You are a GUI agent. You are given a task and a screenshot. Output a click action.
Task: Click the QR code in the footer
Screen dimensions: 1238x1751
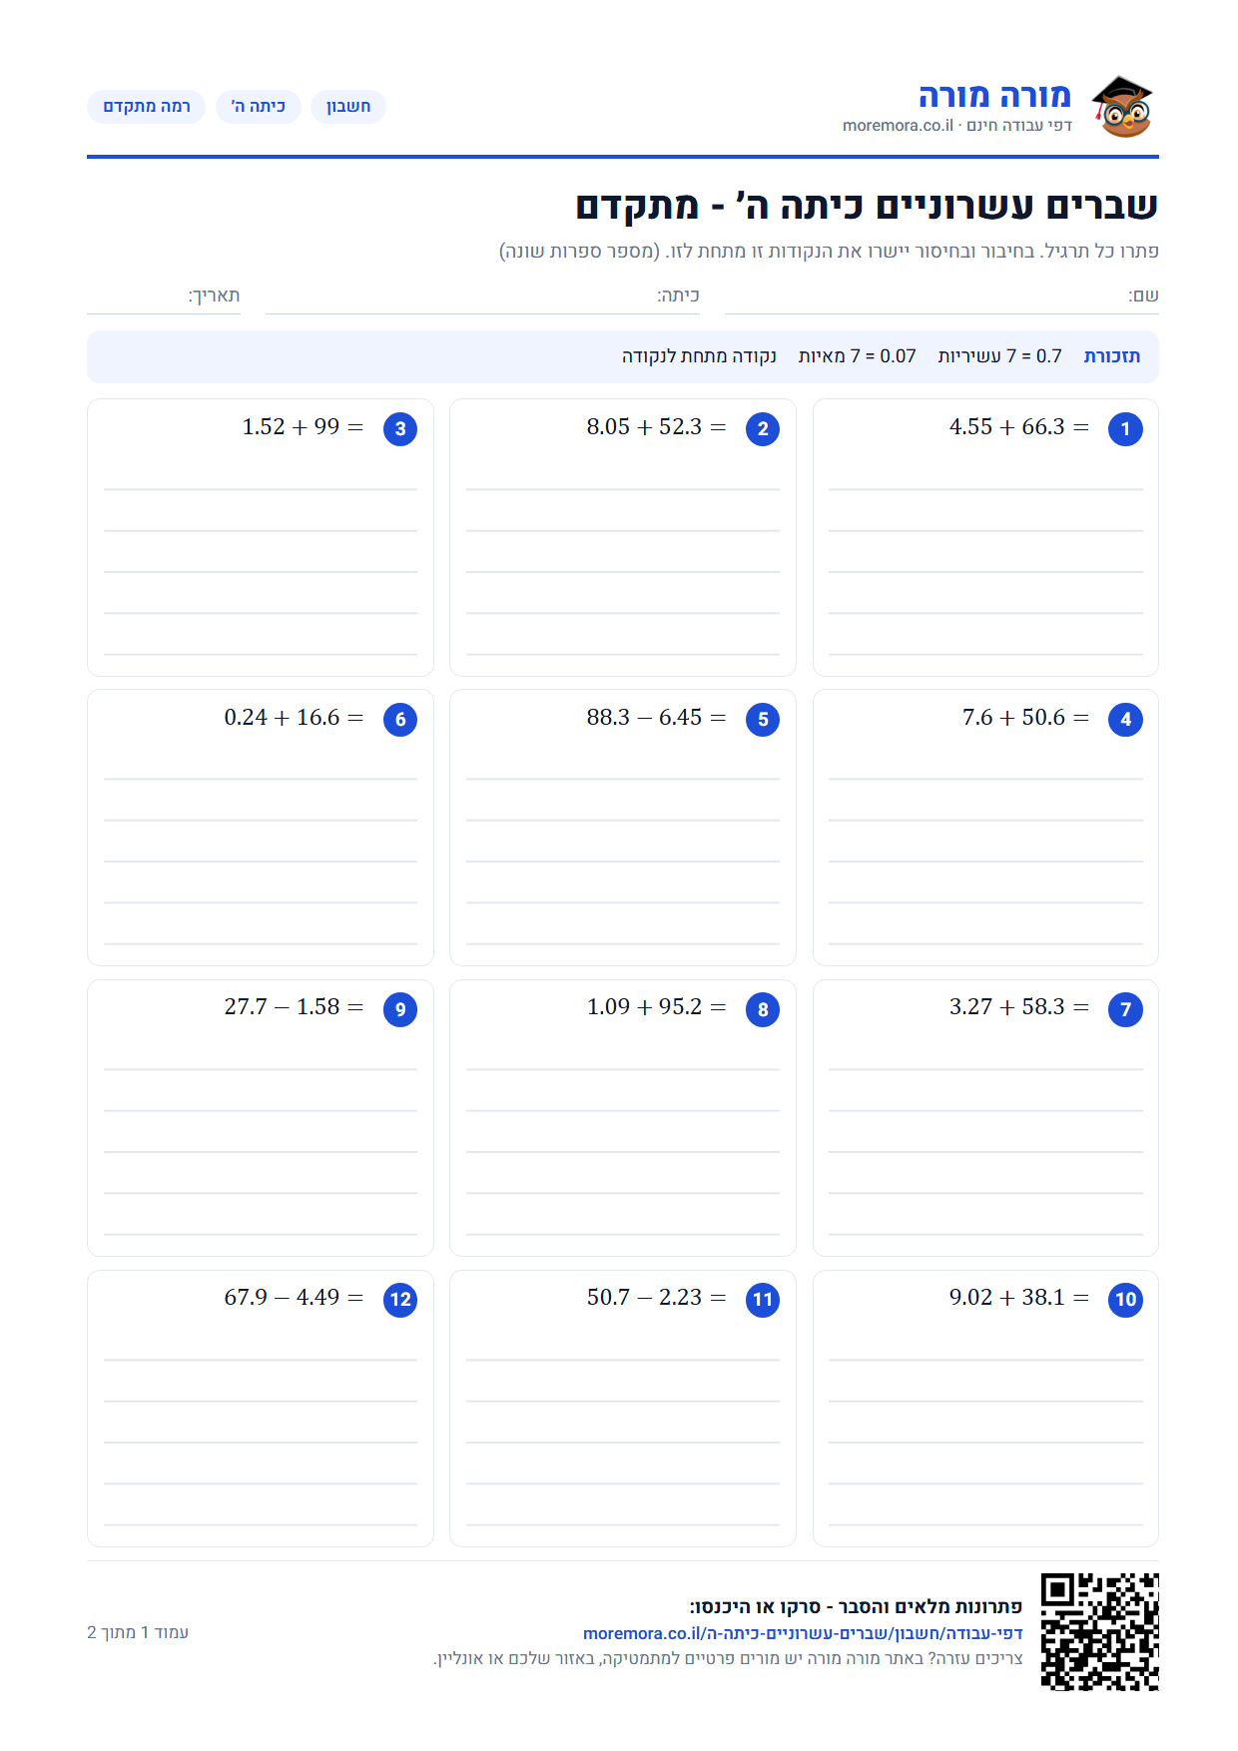point(1099,1631)
